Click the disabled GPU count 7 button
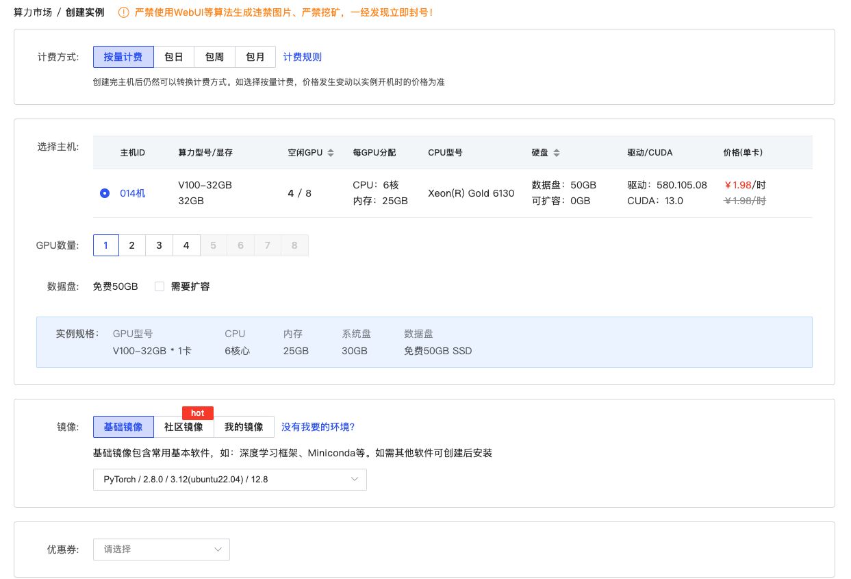Screen dimensions: 851x579 point(267,245)
